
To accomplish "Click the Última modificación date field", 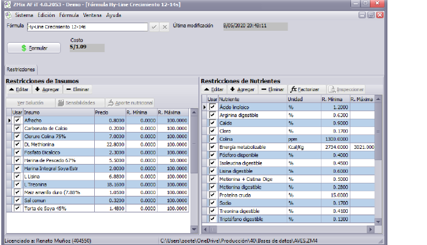I will coord(255,26).
